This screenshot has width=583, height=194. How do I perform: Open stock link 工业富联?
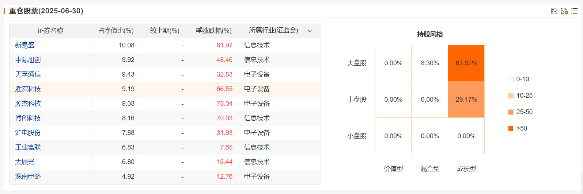click(28, 147)
